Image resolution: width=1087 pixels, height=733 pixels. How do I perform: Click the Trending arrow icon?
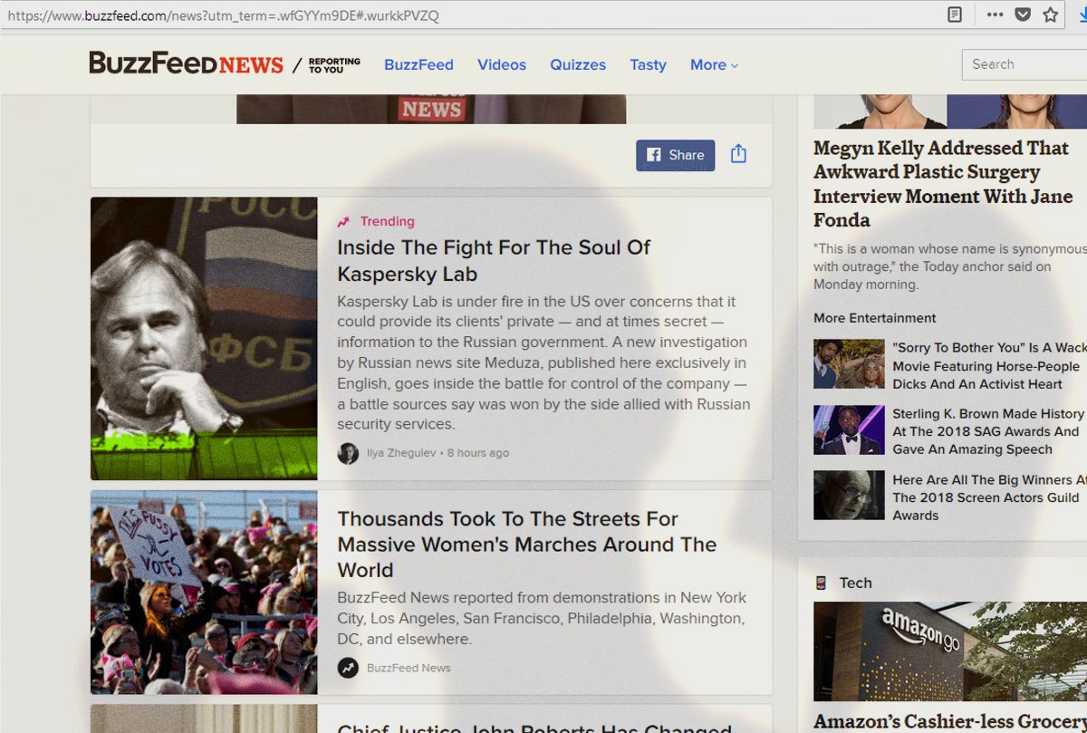coord(343,222)
